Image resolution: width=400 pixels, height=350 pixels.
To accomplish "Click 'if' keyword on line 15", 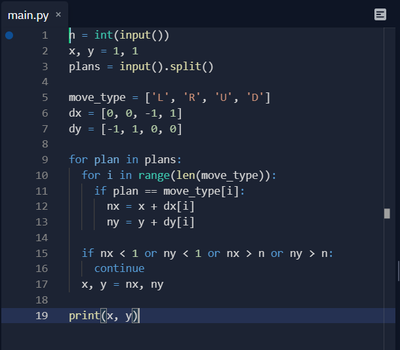I will click(x=88, y=254).
